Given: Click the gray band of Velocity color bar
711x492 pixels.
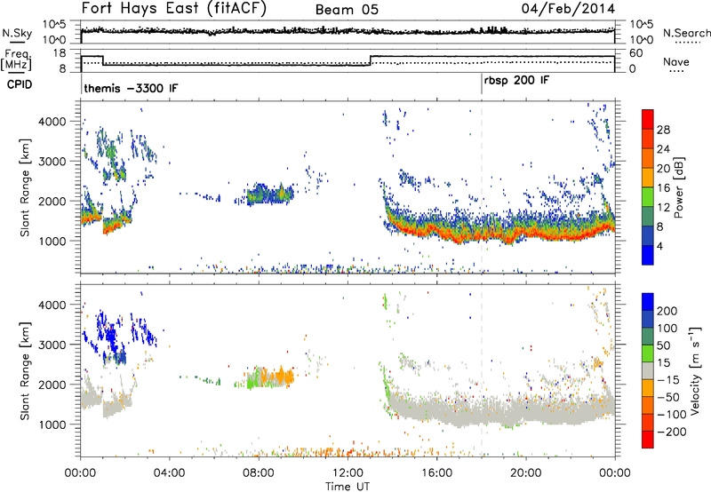Looking at the screenshot, I should [648, 371].
